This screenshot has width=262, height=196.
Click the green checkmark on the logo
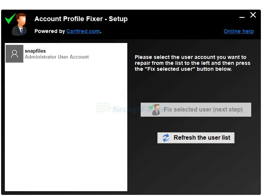10,18
